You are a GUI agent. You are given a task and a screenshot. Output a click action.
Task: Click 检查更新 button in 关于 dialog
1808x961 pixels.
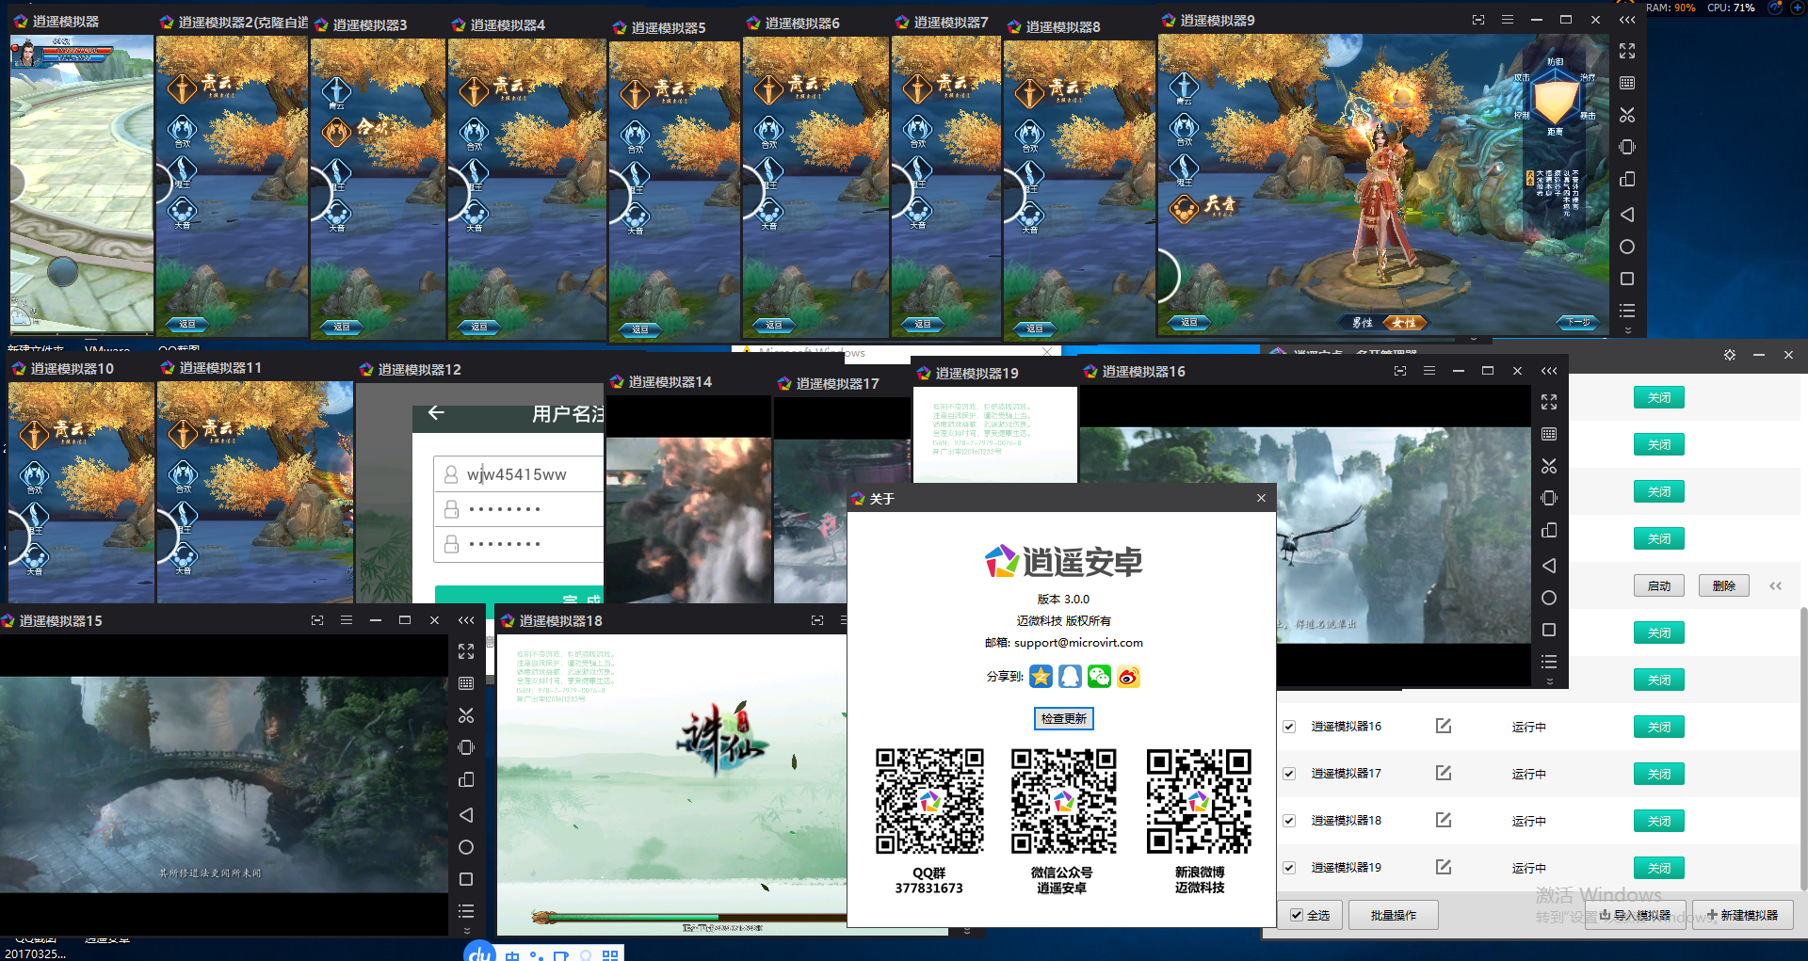1064,718
